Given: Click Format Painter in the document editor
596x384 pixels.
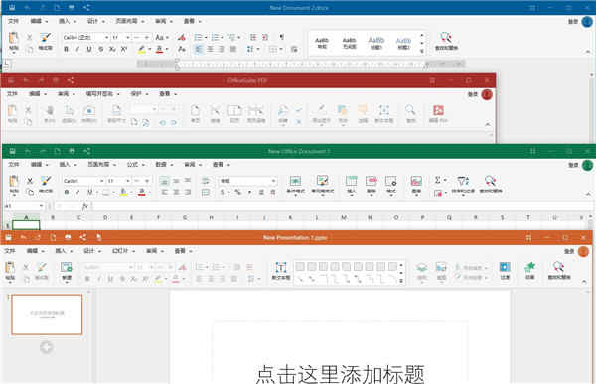Looking at the screenshot, I should click(46, 41).
